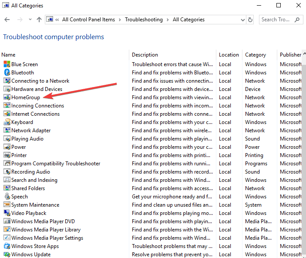Viewport: 306px width, 258px height.
Task: Open the Blue Screen troubleshooter
Action: tap(24, 64)
